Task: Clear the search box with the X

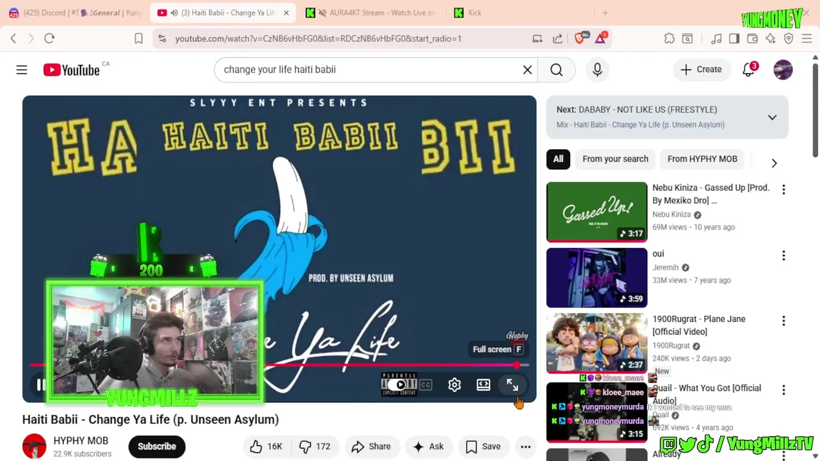Action: (x=527, y=69)
